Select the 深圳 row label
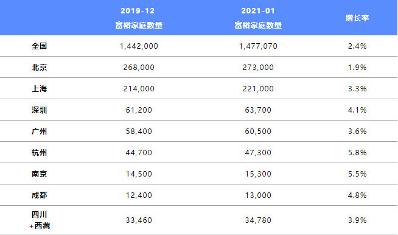Image resolution: width=398 pixels, height=235 pixels. [39, 110]
